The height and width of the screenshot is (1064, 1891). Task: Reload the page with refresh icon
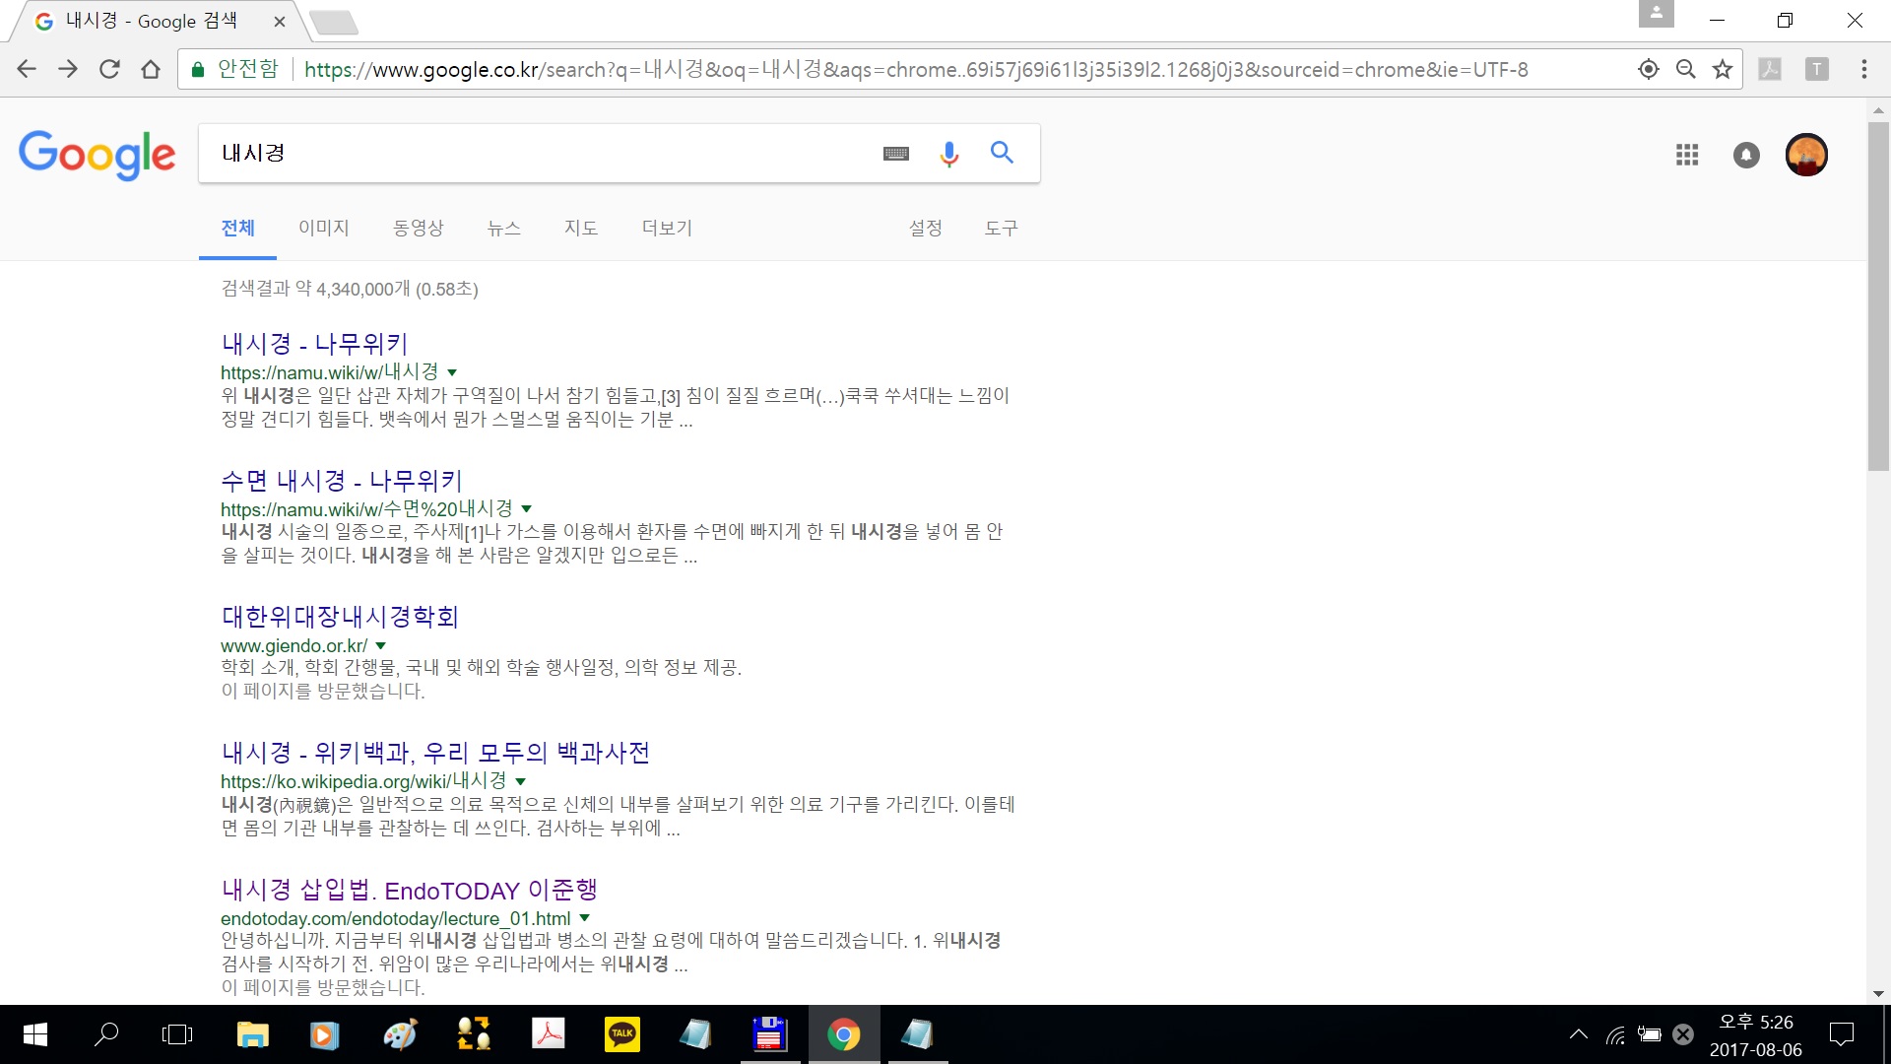point(109,69)
